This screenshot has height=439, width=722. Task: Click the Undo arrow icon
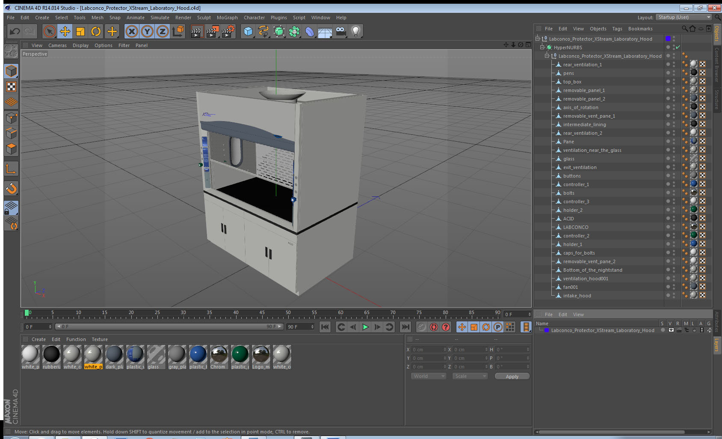pos(15,31)
